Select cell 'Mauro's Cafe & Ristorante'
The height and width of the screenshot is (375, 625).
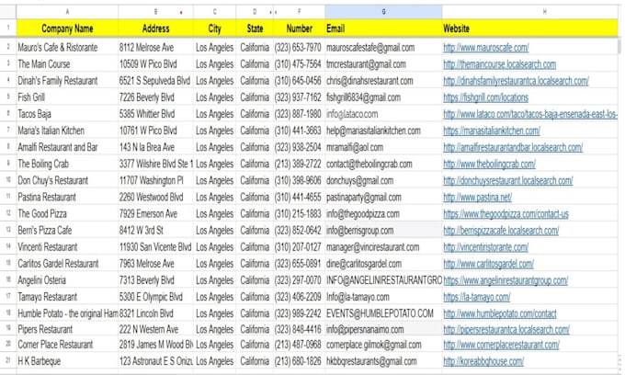tap(67, 48)
